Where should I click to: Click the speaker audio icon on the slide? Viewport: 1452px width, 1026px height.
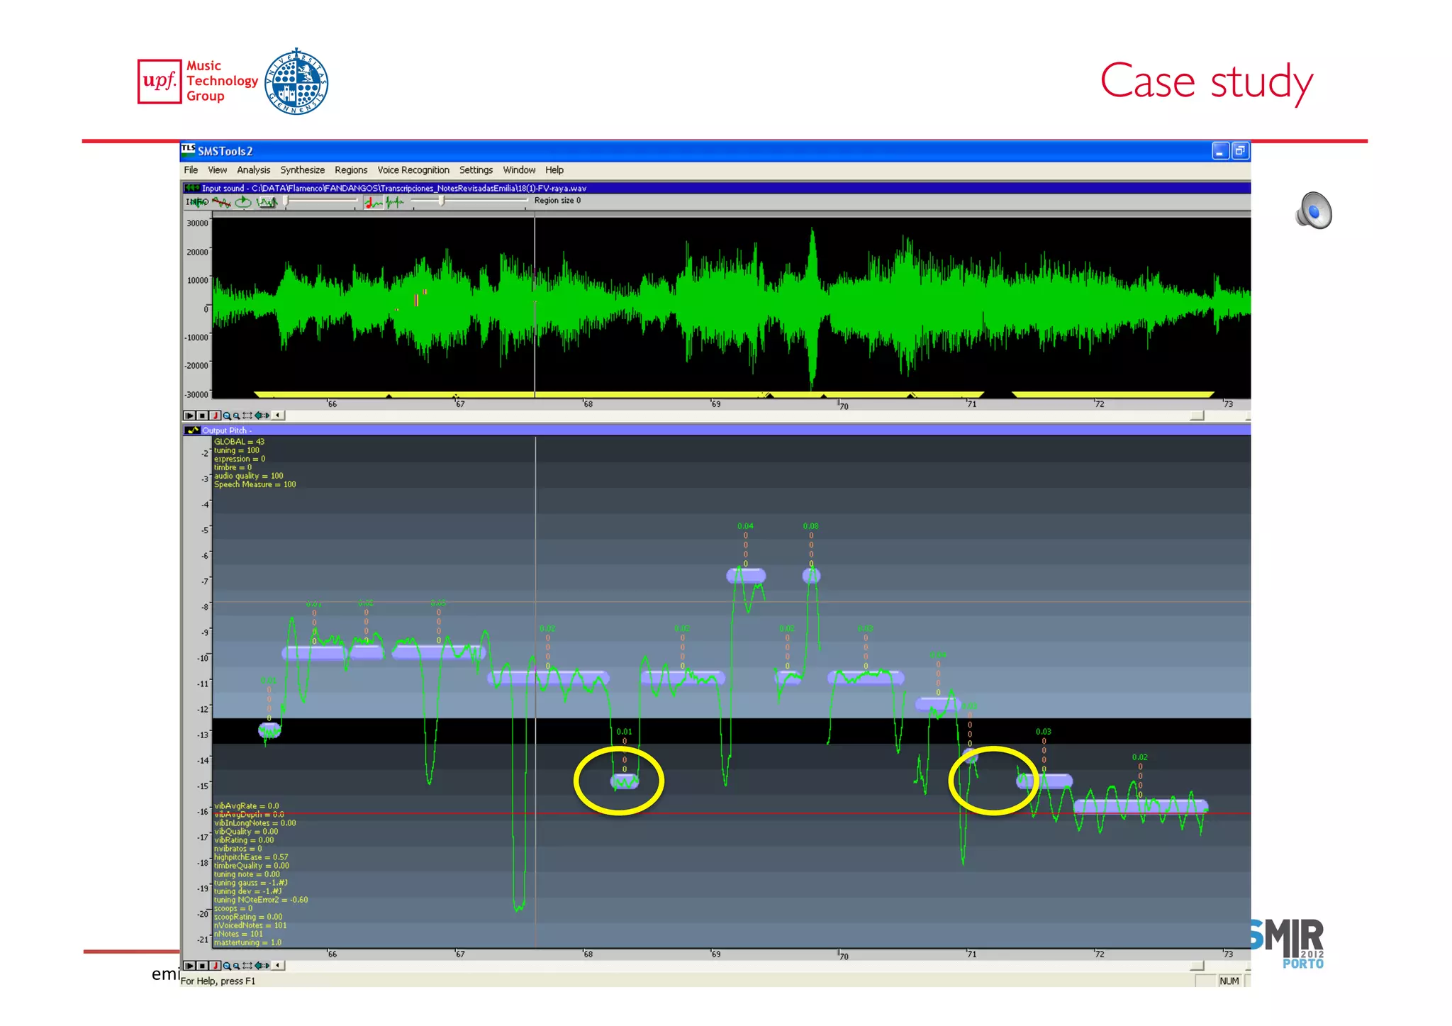[1314, 211]
